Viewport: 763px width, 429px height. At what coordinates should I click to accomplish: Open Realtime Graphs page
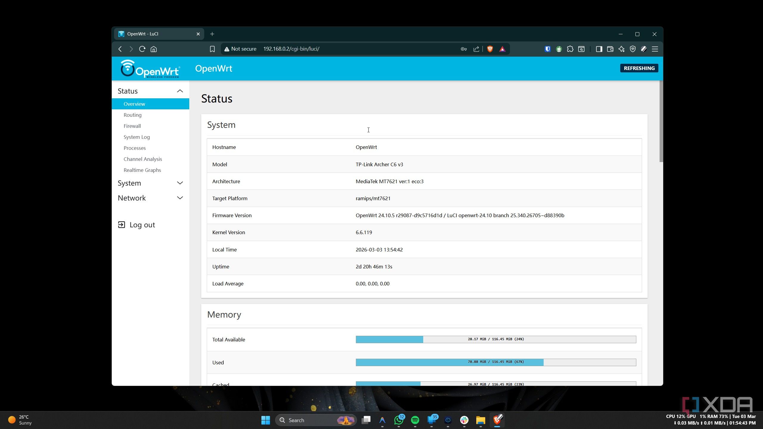pyautogui.click(x=142, y=170)
